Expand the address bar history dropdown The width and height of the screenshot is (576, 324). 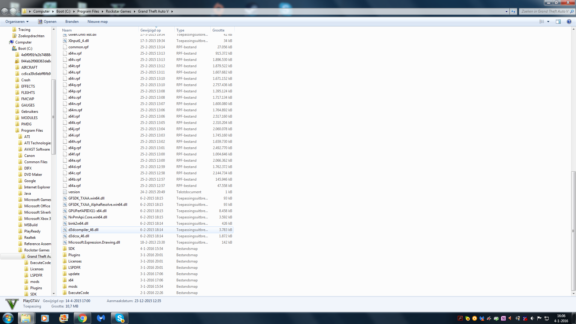[506, 11]
